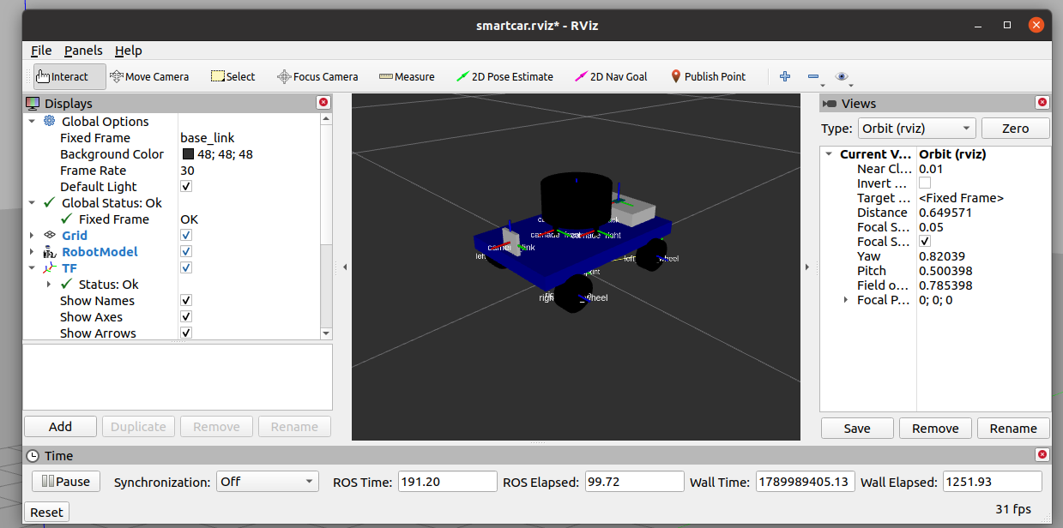Viewport: 1063px width, 528px height.
Task: Close the Views panel
Action: (1042, 103)
